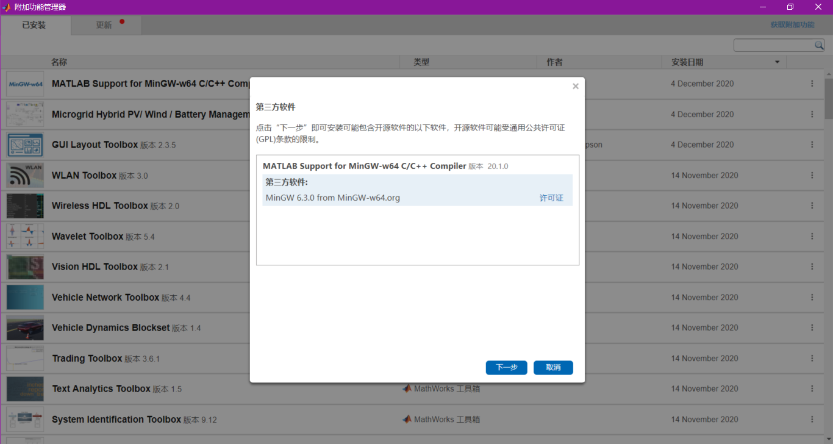This screenshot has height=444, width=833.
Task: Sort by 名称 column header
Action: pos(59,62)
